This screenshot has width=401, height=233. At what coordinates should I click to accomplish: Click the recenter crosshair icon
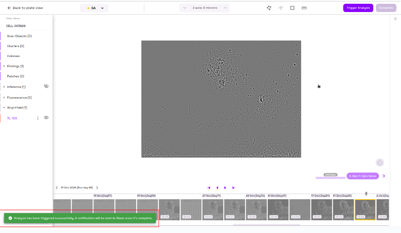pyautogui.click(x=380, y=162)
